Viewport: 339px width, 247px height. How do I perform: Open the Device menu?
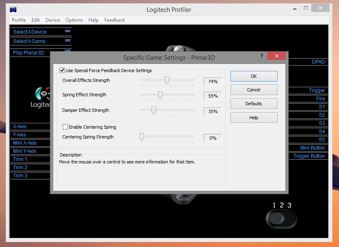click(x=52, y=20)
